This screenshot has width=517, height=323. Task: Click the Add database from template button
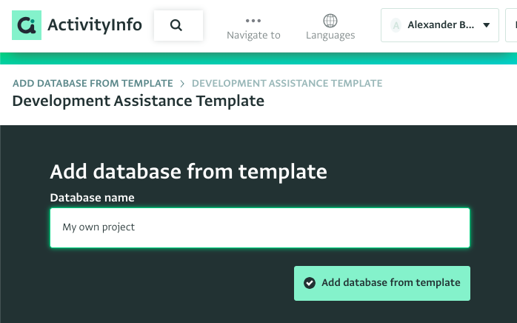(382, 283)
